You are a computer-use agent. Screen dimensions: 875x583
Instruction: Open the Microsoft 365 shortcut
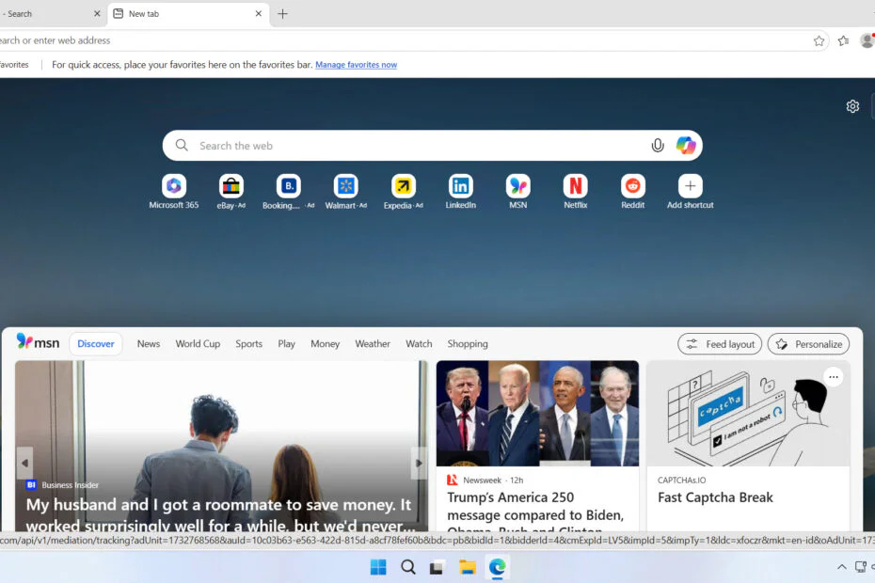coord(173,186)
